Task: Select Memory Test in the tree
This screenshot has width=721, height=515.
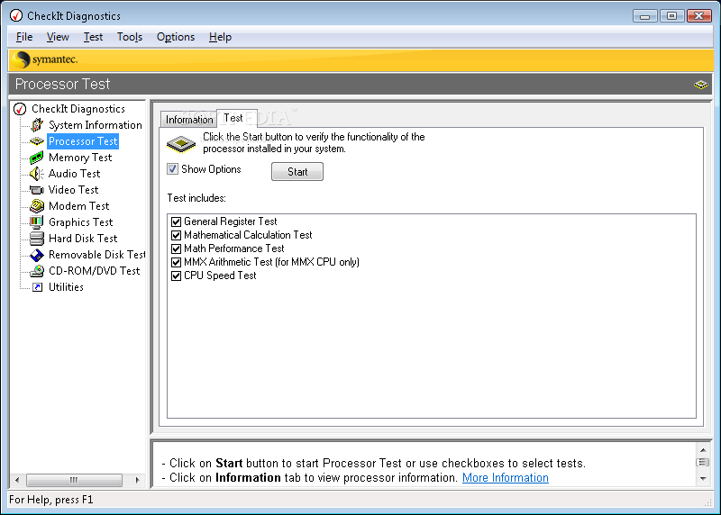Action: pos(80,158)
